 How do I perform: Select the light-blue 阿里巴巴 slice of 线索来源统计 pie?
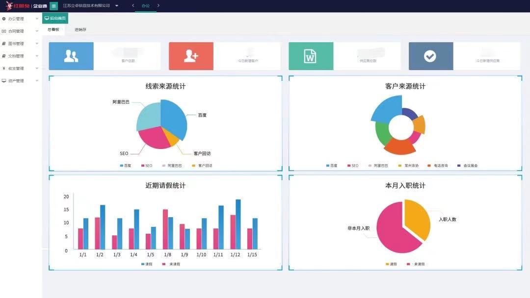point(149,117)
